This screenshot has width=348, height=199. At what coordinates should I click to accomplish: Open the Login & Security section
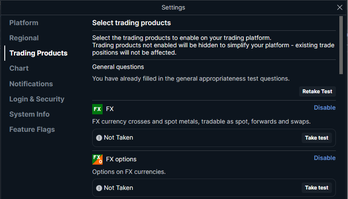37,99
